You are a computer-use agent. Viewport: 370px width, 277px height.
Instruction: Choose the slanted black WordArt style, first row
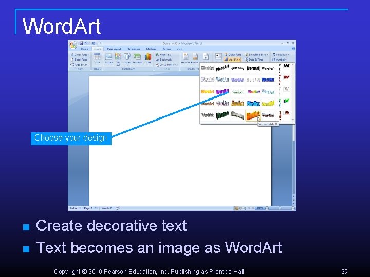pos(223,68)
